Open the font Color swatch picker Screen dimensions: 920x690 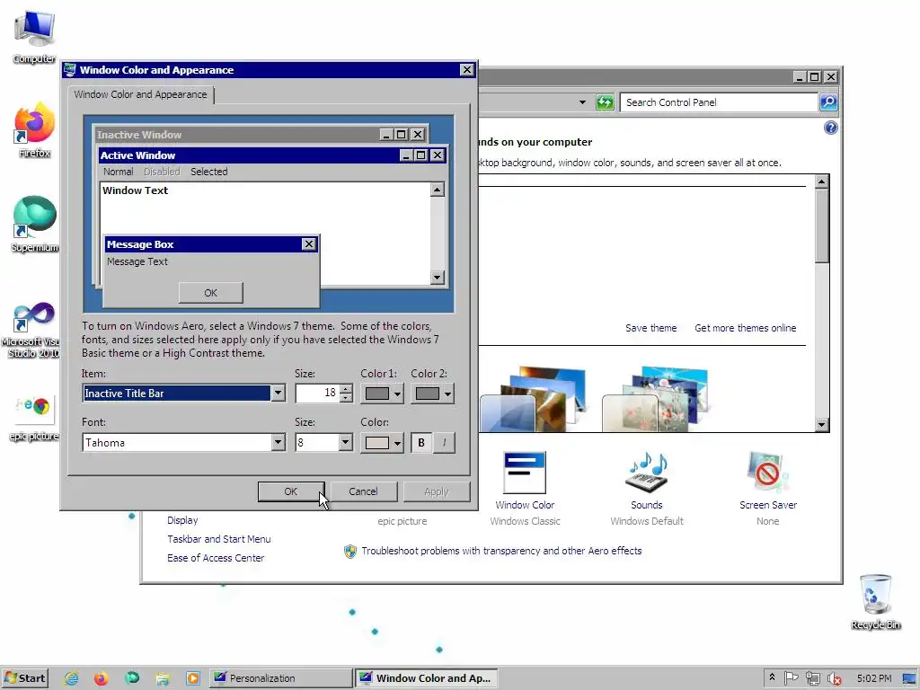(382, 442)
